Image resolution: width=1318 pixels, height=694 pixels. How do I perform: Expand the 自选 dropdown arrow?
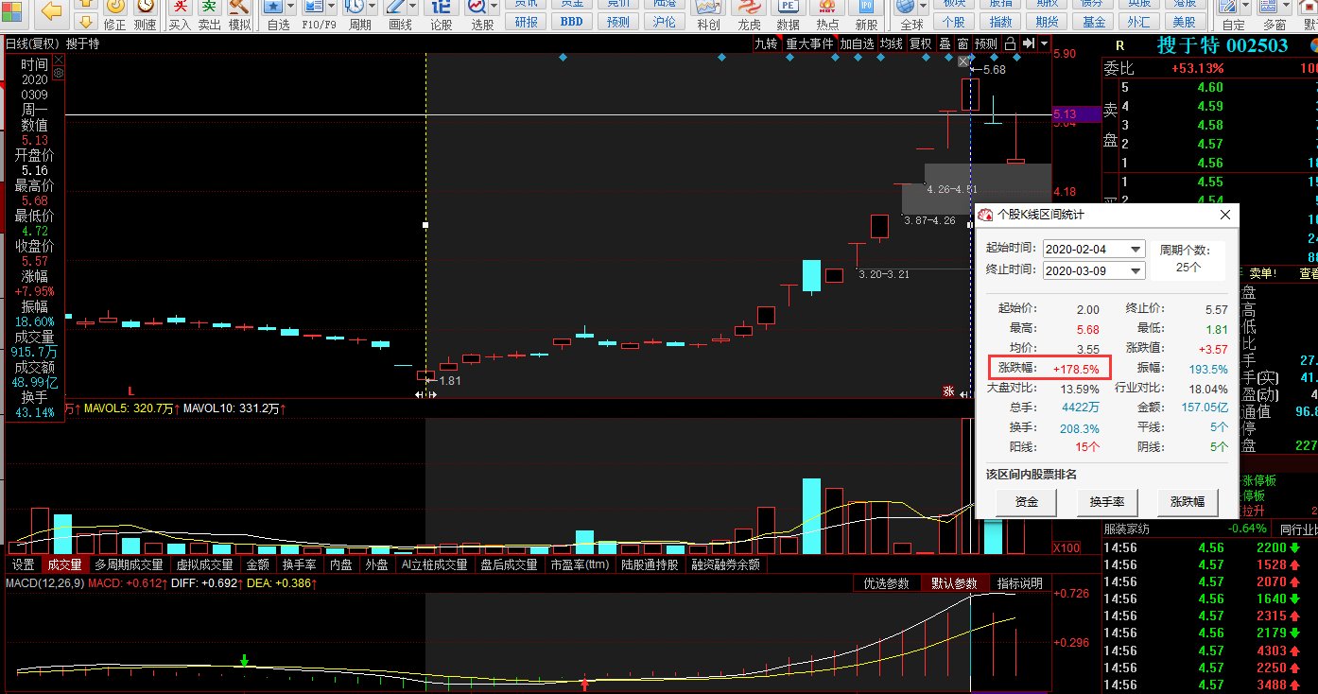point(291,8)
